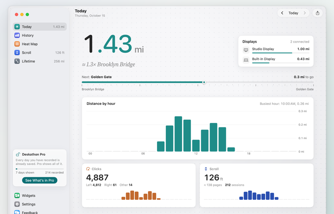Image resolution: width=334 pixels, height=214 pixels.
Task: Click the Studio Display '1.00 mi' value
Action: coord(304,49)
